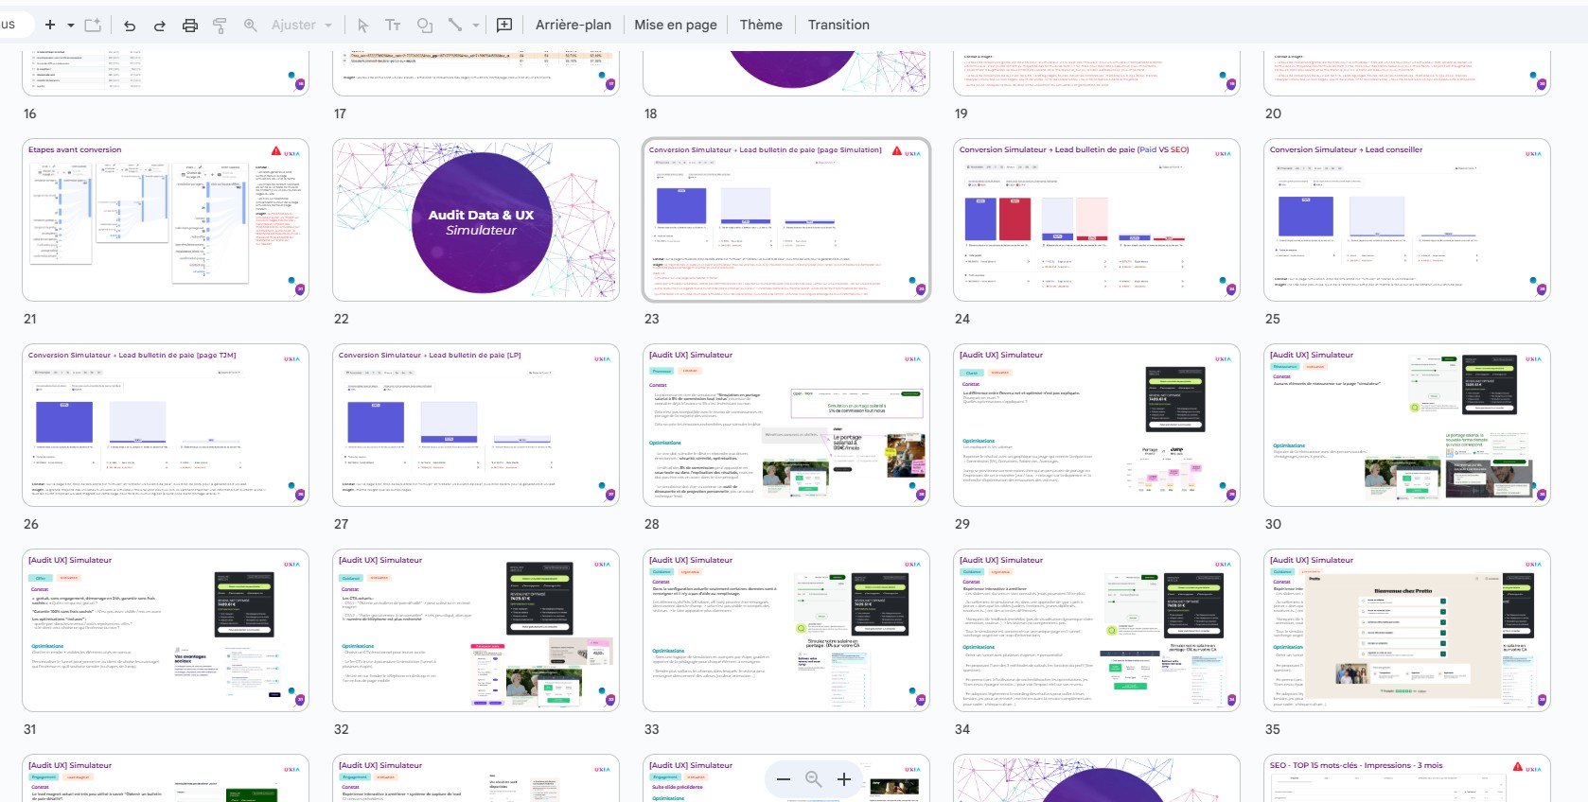Screen dimensions: 1588x802
Task: Select Audit UX Simulateur slide 29
Action: (1097, 426)
